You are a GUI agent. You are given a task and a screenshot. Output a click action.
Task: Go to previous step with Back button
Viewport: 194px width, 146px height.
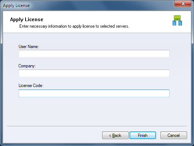[115, 135]
